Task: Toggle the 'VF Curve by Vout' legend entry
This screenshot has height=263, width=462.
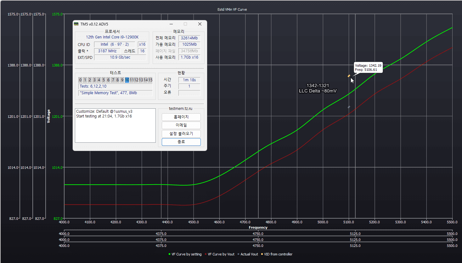Action: pos(220,254)
